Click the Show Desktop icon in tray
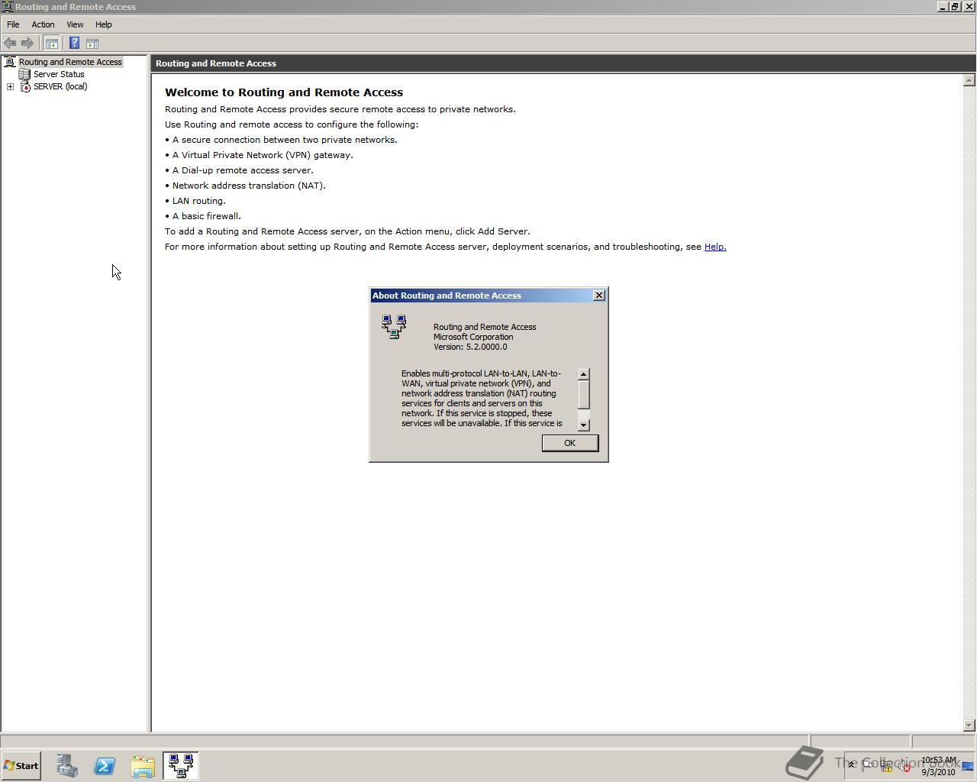Viewport: 977px width, 782px height. (x=968, y=766)
